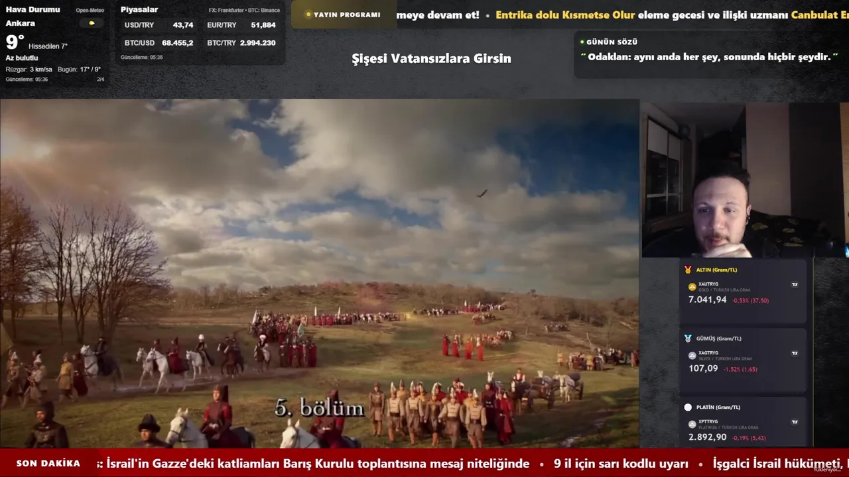This screenshot has height=477, width=849.
Task: Click the 'Hava Durumu' heading
Action: click(33, 9)
